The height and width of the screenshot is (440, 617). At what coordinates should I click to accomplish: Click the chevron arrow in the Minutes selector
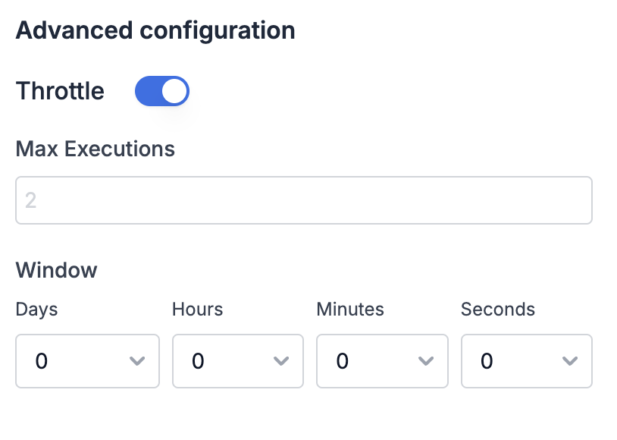point(426,361)
